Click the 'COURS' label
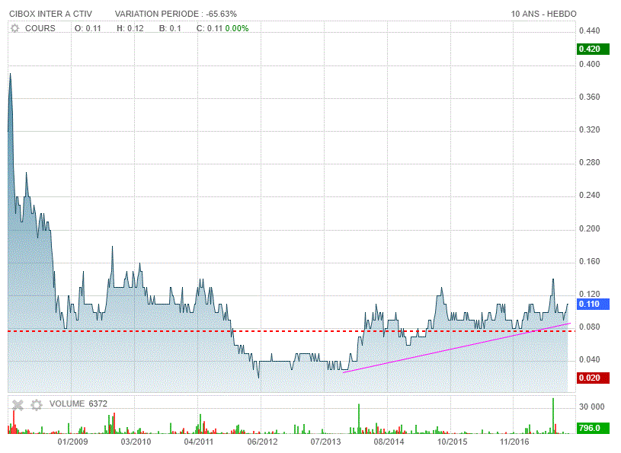 (x=40, y=28)
